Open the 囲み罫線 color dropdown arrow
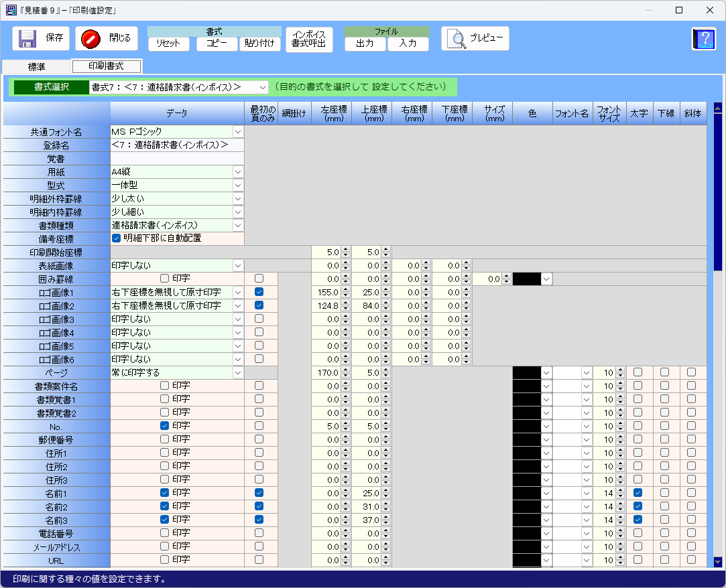Viewport: 726px width, 588px height. [x=546, y=279]
